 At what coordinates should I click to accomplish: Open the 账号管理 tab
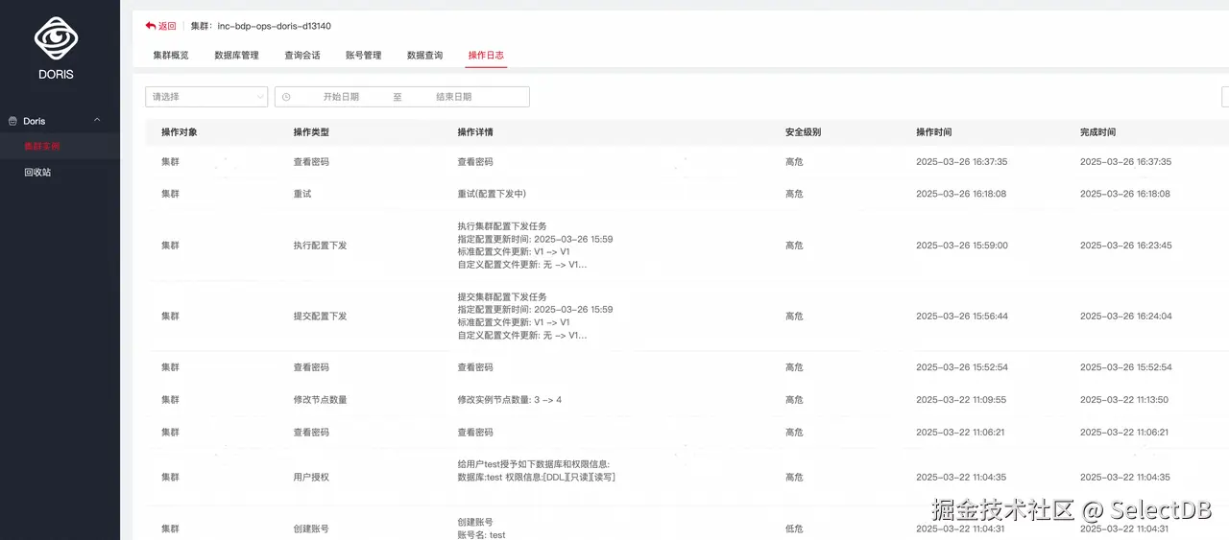pos(364,56)
